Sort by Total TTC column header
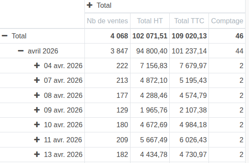The height and width of the screenshot is (163, 249). [x=189, y=21]
